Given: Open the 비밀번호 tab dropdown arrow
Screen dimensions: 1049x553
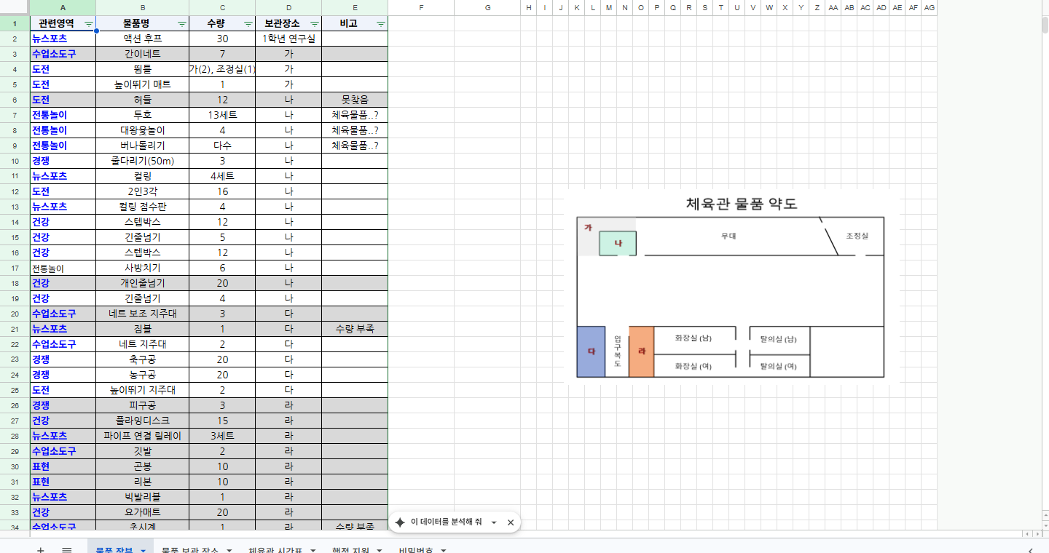Looking at the screenshot, I should (442, 550).
